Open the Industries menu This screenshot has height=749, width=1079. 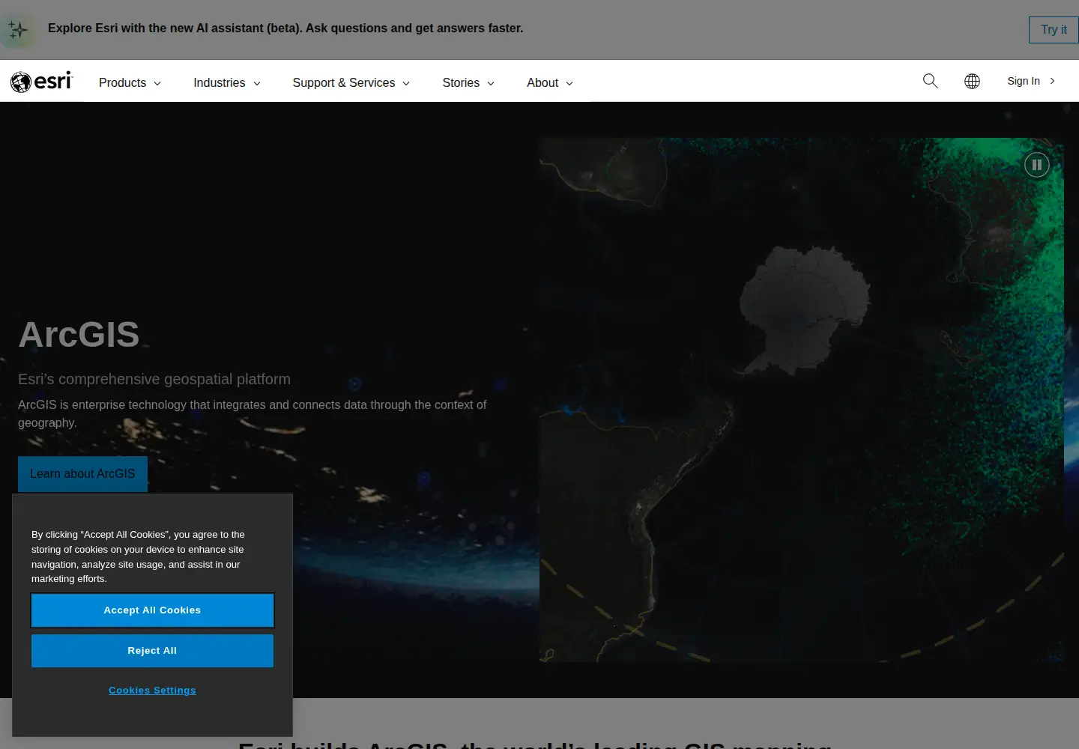point(227,82)
